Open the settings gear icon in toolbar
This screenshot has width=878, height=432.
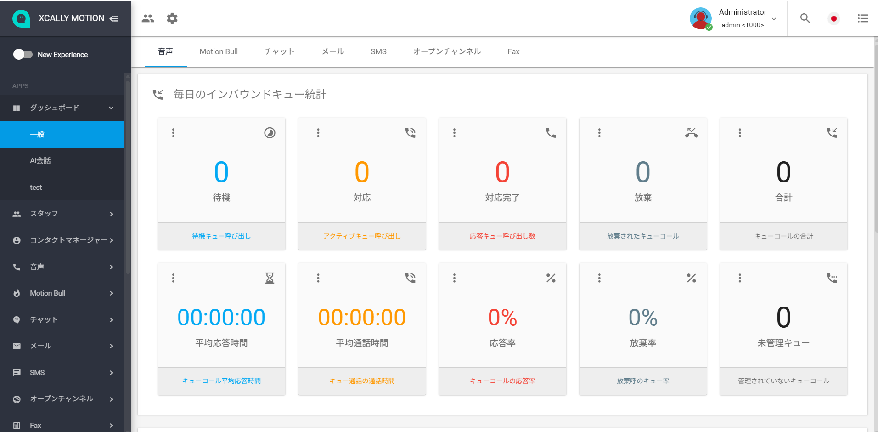[x=172, y=18]
